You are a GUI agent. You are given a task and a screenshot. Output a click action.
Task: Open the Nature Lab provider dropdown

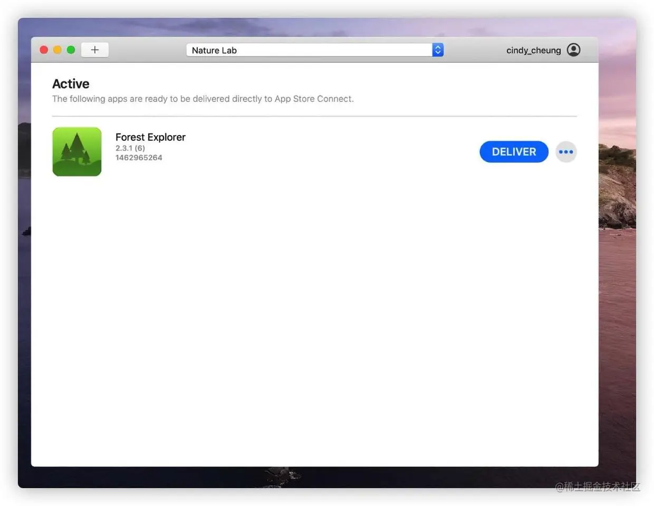438,50
